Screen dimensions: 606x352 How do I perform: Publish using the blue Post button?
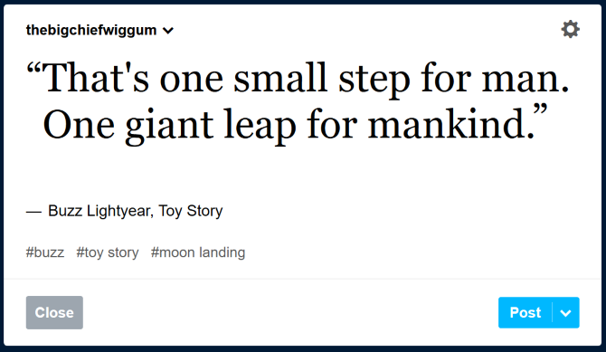click(526, 312)
